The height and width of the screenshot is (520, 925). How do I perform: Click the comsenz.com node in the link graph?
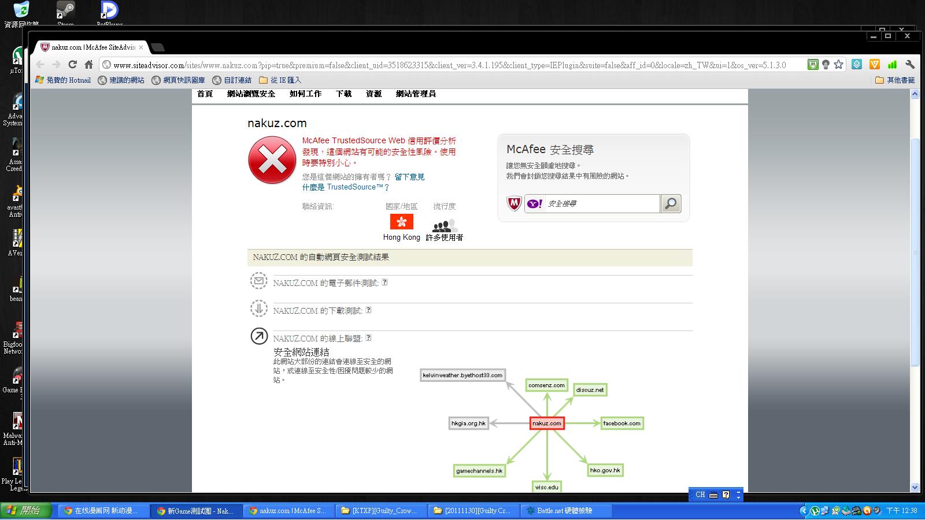[x=546, y=385]
